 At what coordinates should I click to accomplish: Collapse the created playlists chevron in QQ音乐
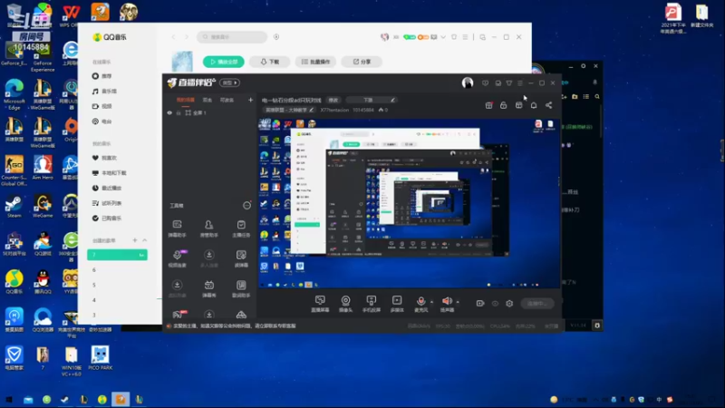pos(145,240)
